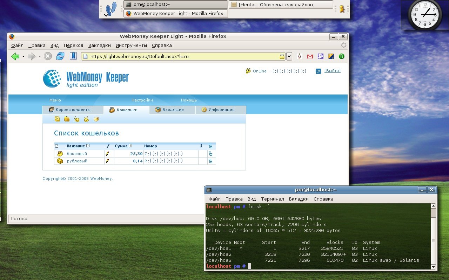The height and width of the screenshot is (280, 449).
Task: Switch to the Входящие tab
Action: coord(172,110)
